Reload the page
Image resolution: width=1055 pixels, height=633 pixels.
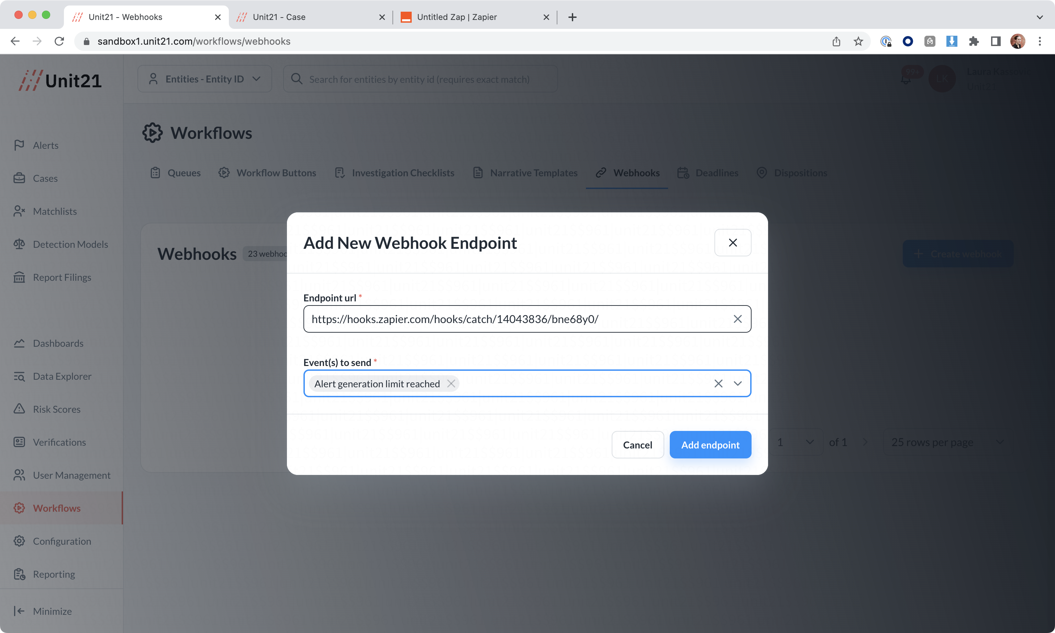(59, 41)
